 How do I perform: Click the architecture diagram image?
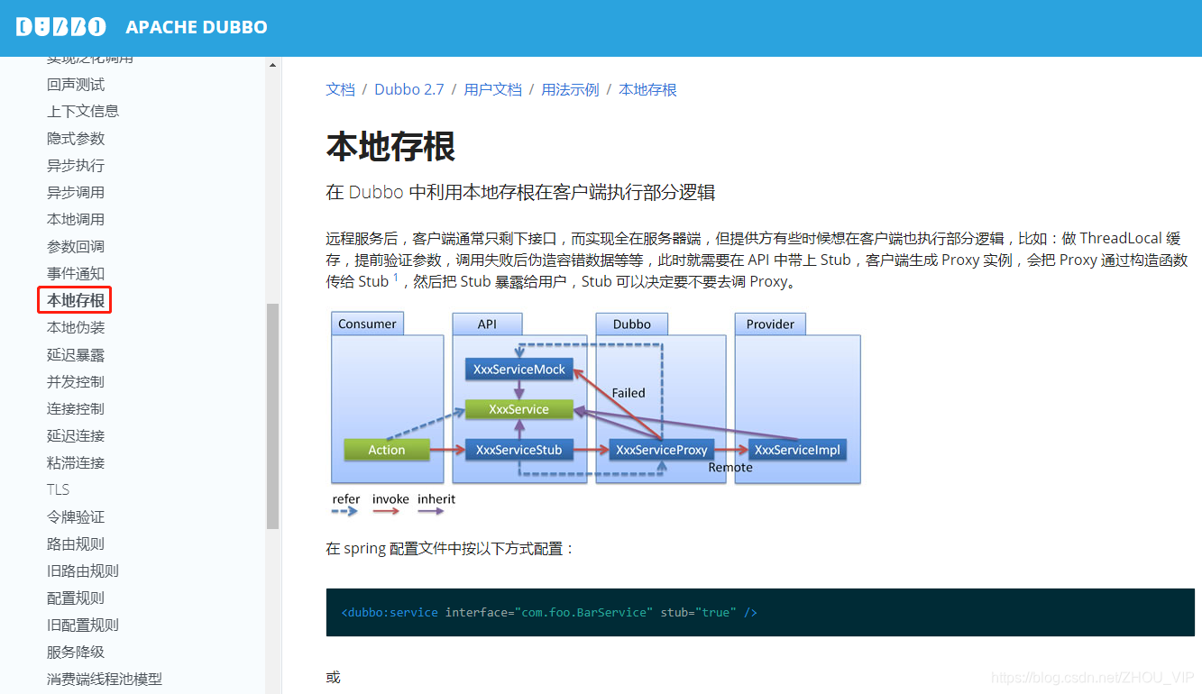pos(594,415)
